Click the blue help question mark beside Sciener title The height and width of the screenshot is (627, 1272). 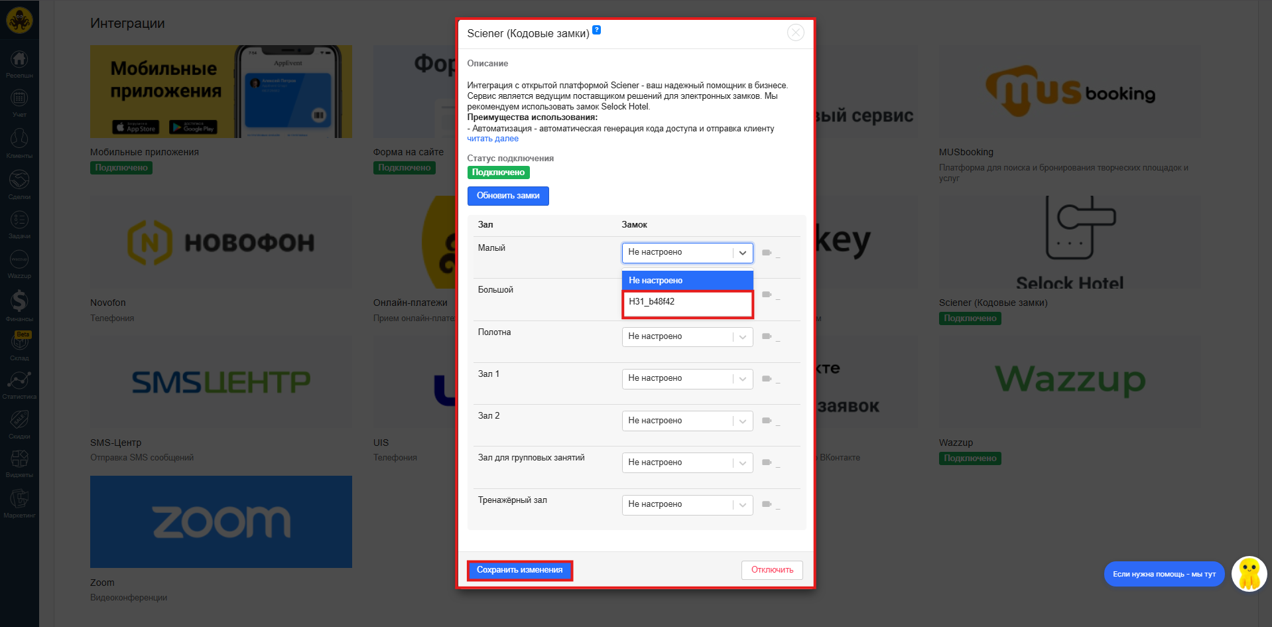[x=596, y=30]
